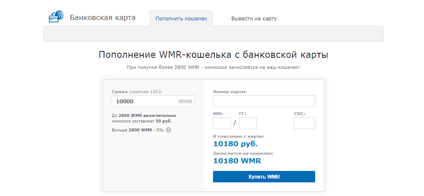
Task: Click the 10180 WMR credited amount
Action: coord(237,161)
